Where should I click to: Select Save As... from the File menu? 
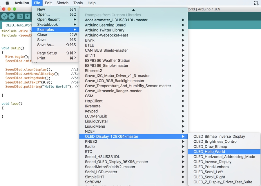[x=46, y=45]
